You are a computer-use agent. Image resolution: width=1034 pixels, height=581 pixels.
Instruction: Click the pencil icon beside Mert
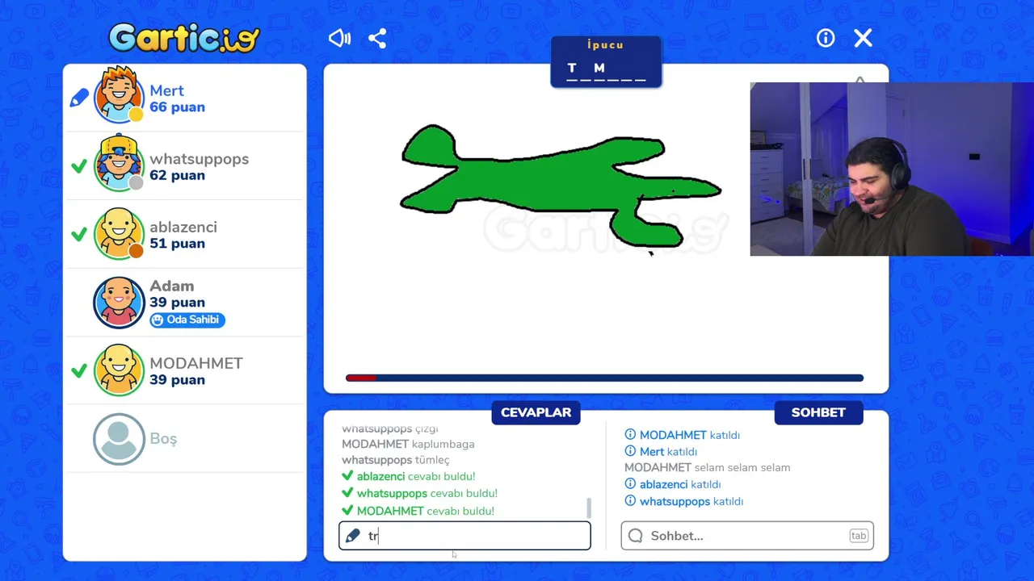(x=79, y=98)
